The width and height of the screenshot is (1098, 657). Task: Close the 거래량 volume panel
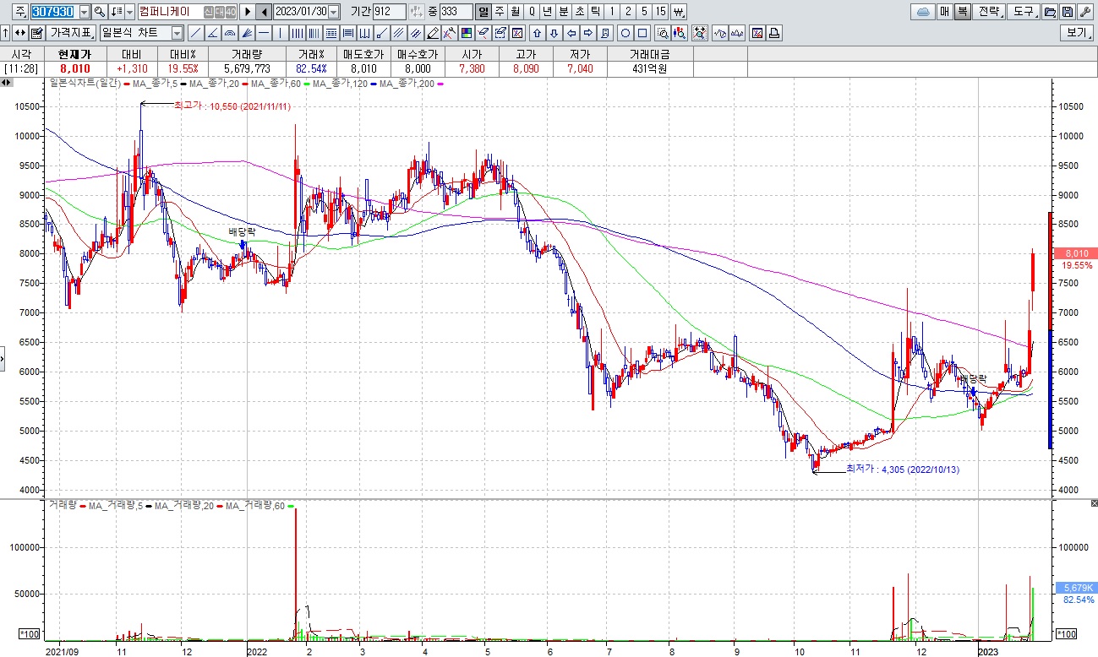1093,503
